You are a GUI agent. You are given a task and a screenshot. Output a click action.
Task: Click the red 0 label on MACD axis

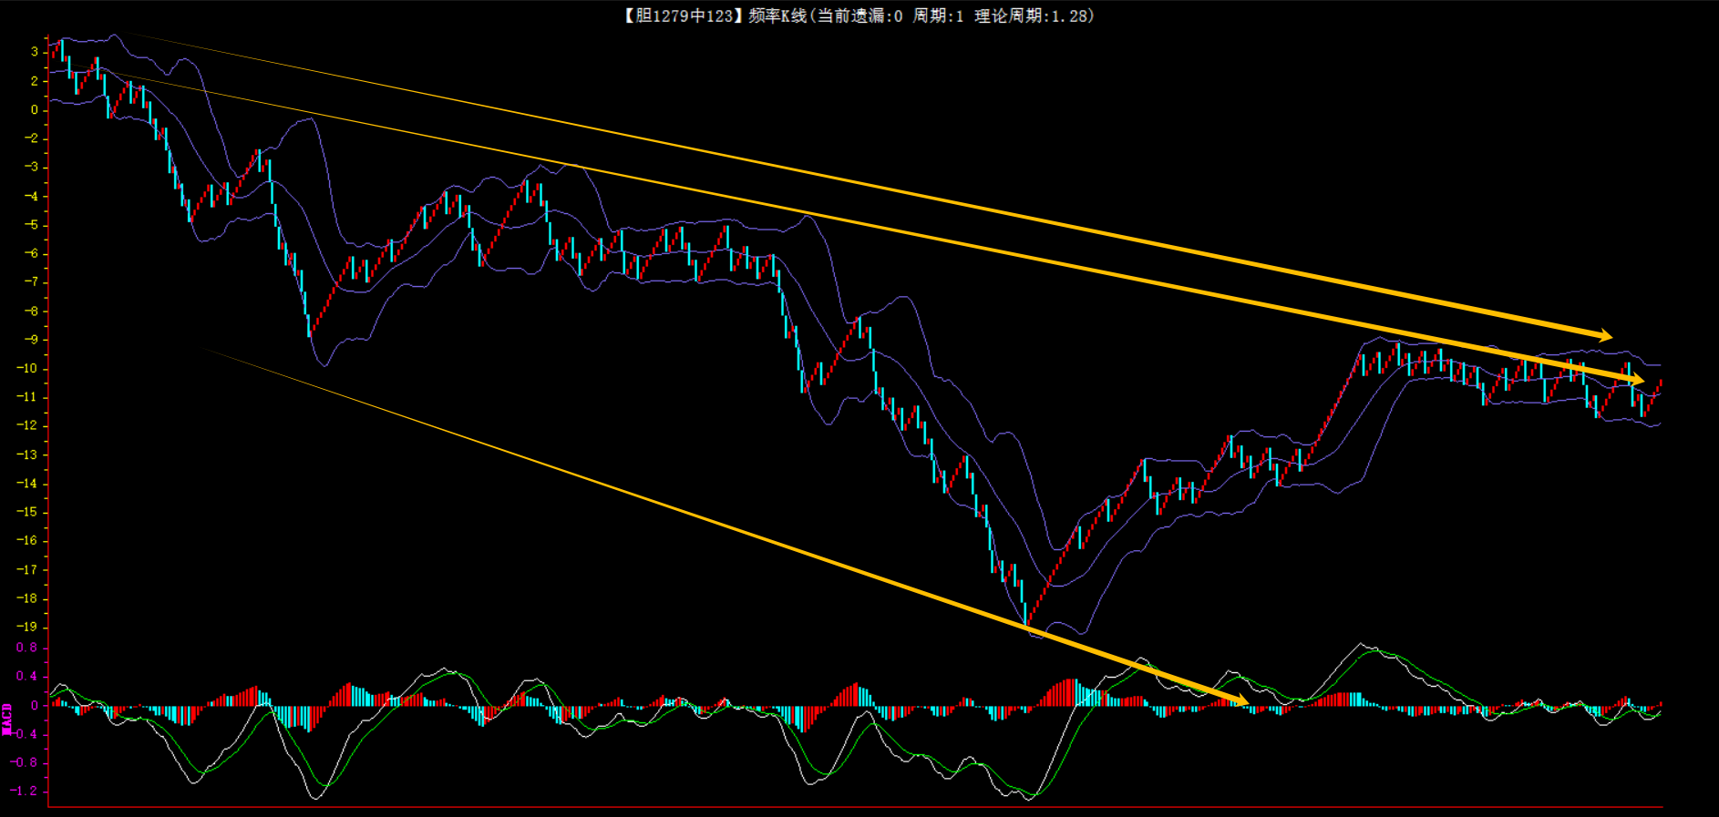click(35, 705)
